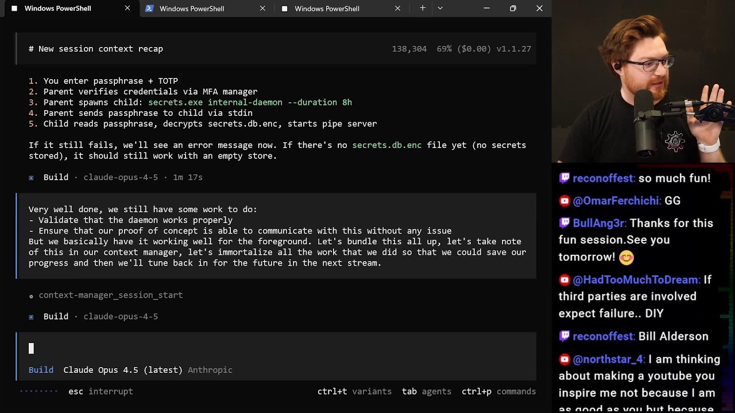This screenshot has width=735, height=413.
Task: Click the @northstar_4 username in chat
Action: (609, 360)
